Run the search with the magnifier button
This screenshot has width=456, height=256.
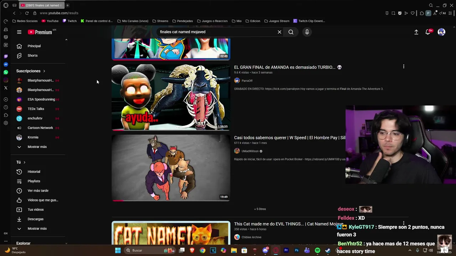coord(291,32)
